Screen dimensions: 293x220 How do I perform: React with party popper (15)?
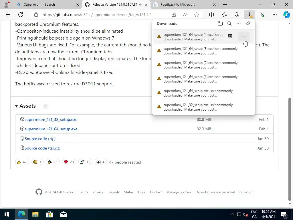53,162
